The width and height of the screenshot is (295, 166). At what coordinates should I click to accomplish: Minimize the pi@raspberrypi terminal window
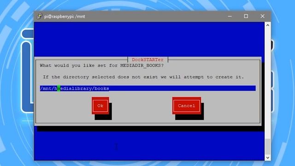230,16
